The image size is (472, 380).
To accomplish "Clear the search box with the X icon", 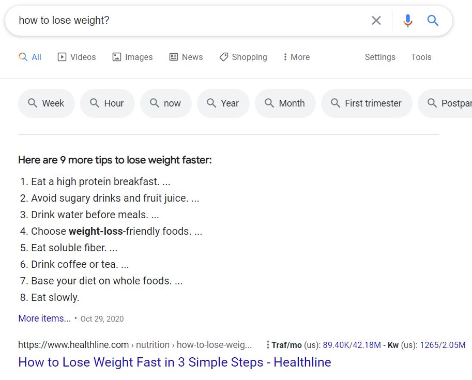I will (376, 21).
